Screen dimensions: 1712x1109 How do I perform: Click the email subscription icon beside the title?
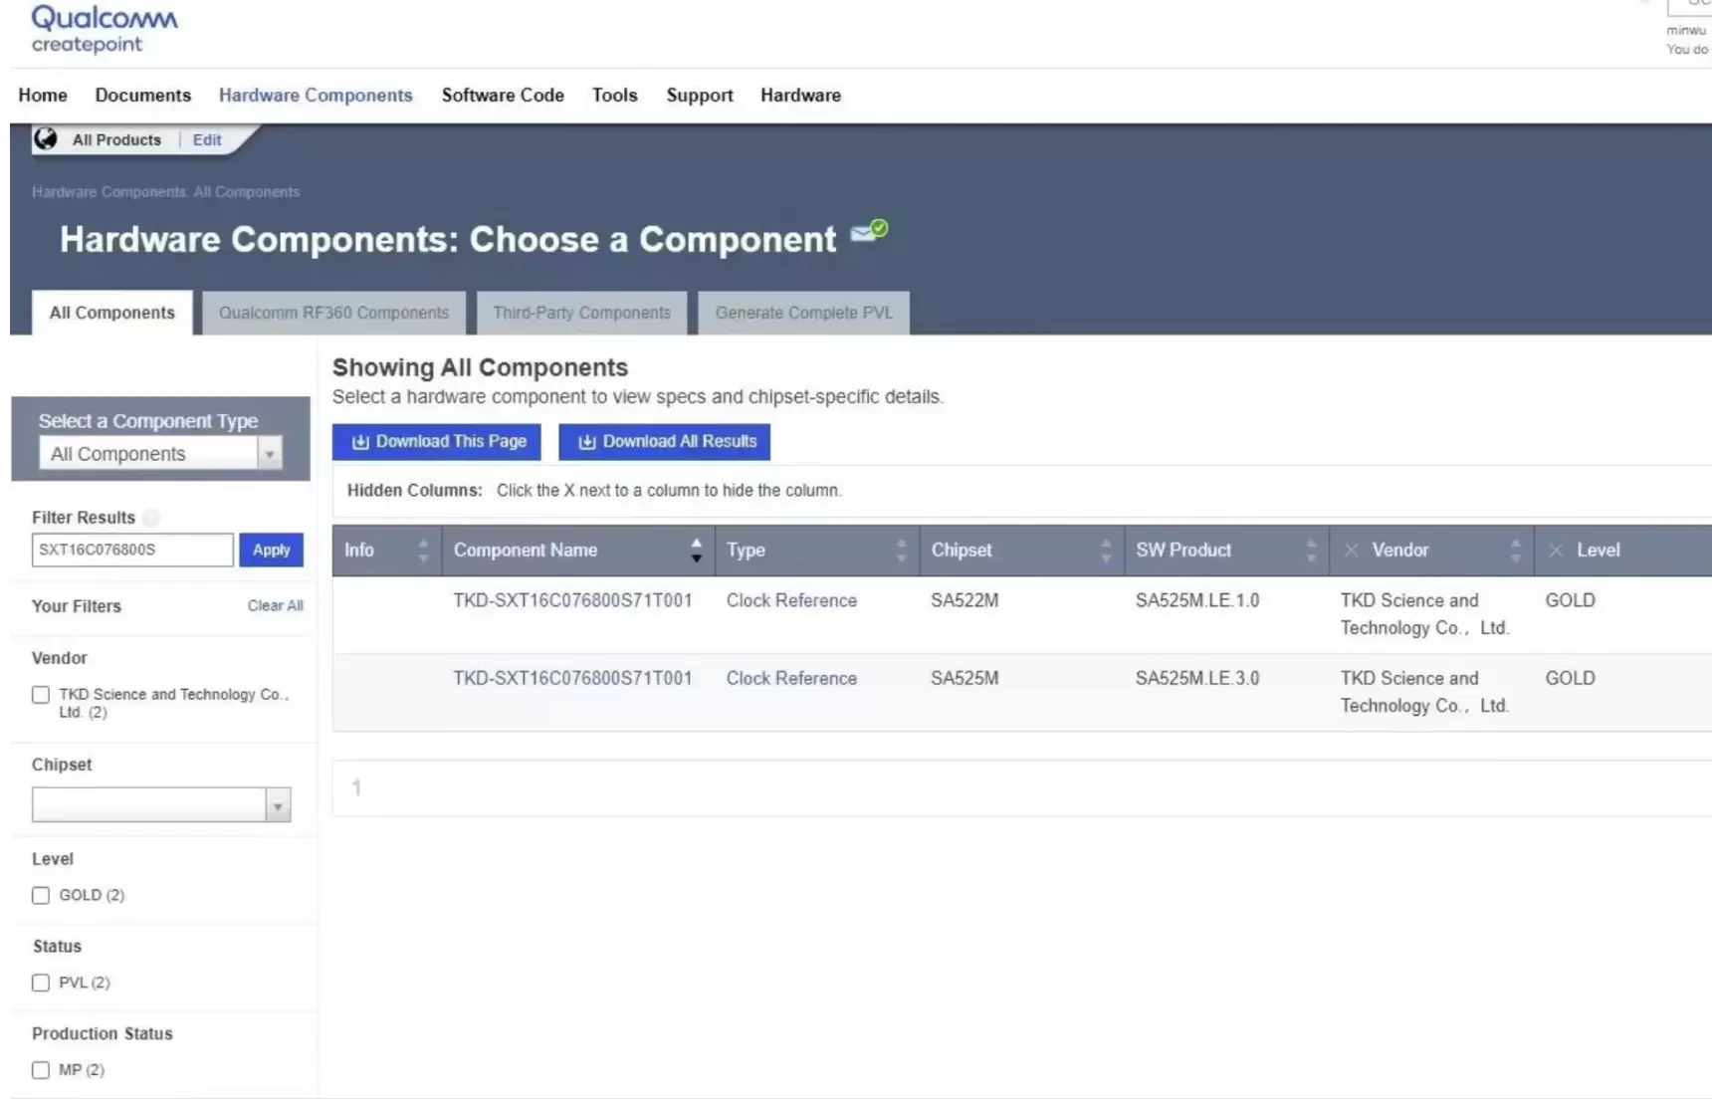coord(869,232)
